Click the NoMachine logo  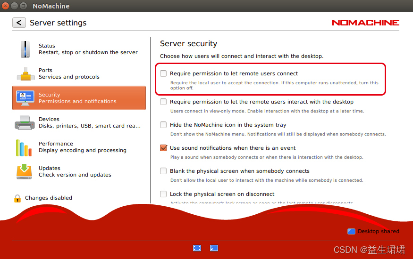[x=365, y=23]
